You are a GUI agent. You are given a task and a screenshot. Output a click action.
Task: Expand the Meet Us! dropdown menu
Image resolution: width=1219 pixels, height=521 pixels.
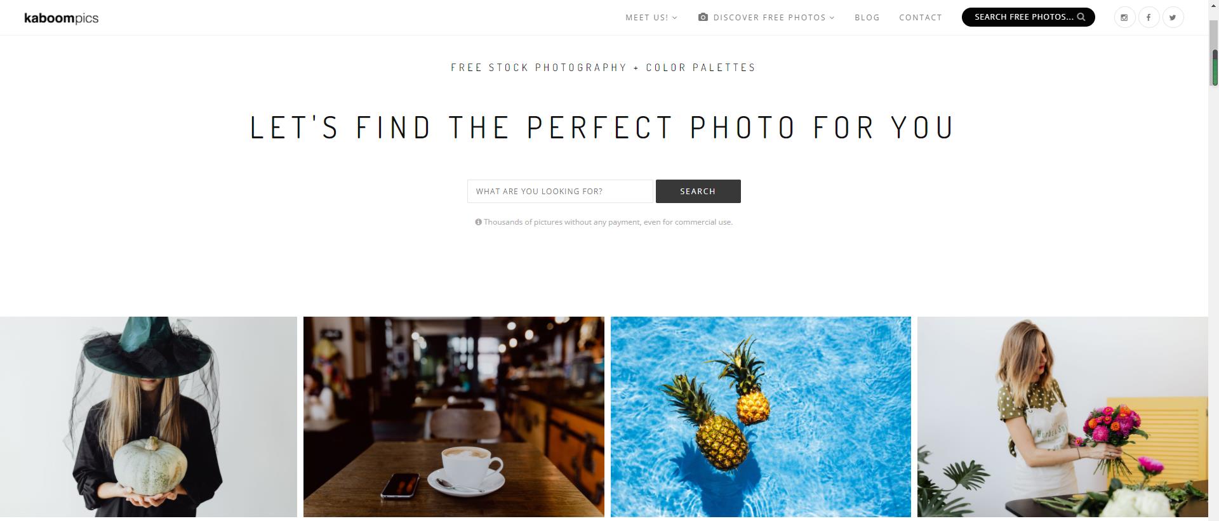tap(675, 18)
